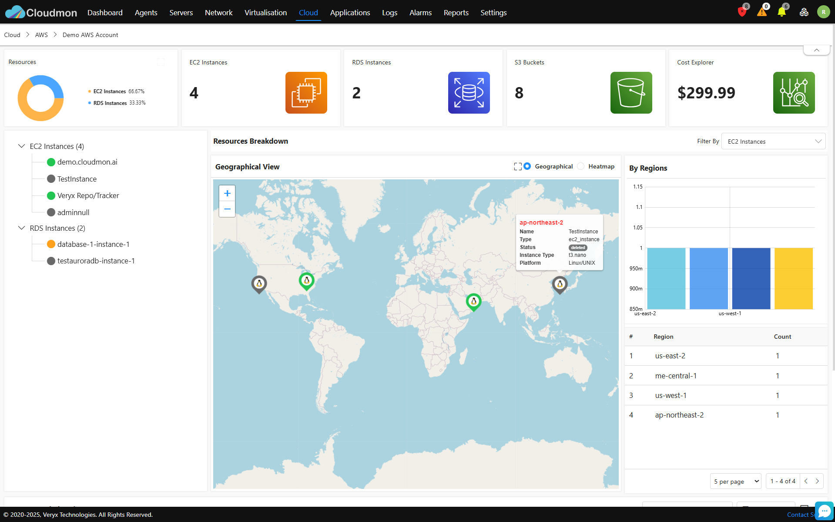Click the green map pin in Middle East

[473, 302]
